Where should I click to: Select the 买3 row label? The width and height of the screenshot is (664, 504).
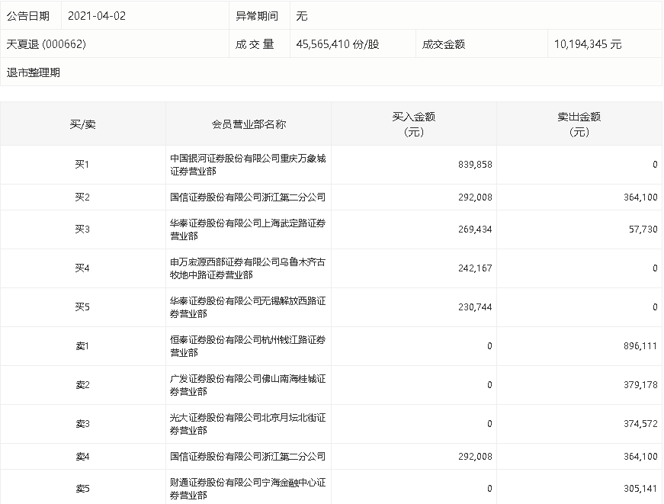(82, 230)
